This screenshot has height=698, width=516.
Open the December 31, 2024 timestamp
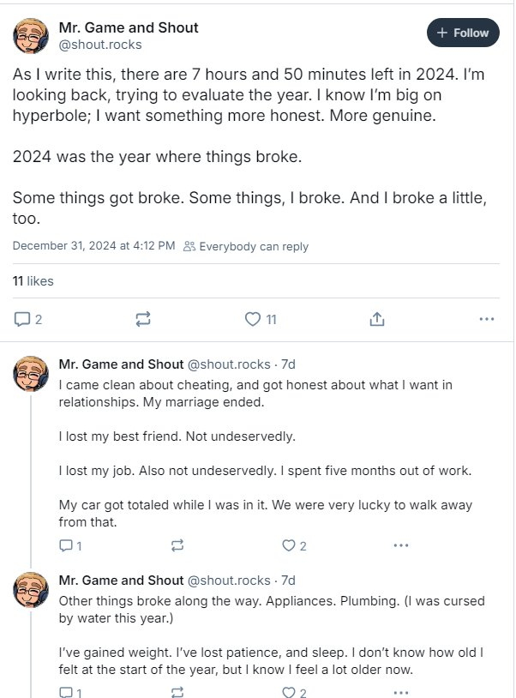[x=94, y=246]
